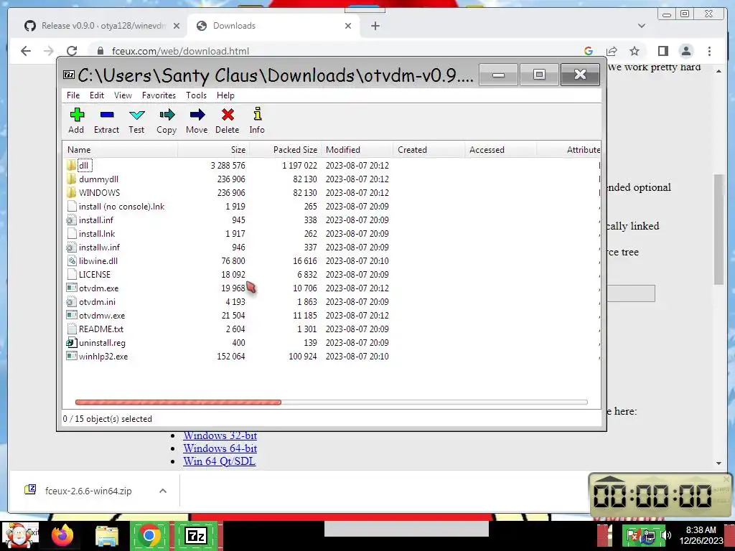Image resolution: width=735 pixels, height=551 pixels.
Task: Reload the fceux page in Chrome
Action: tap(72, 51)
